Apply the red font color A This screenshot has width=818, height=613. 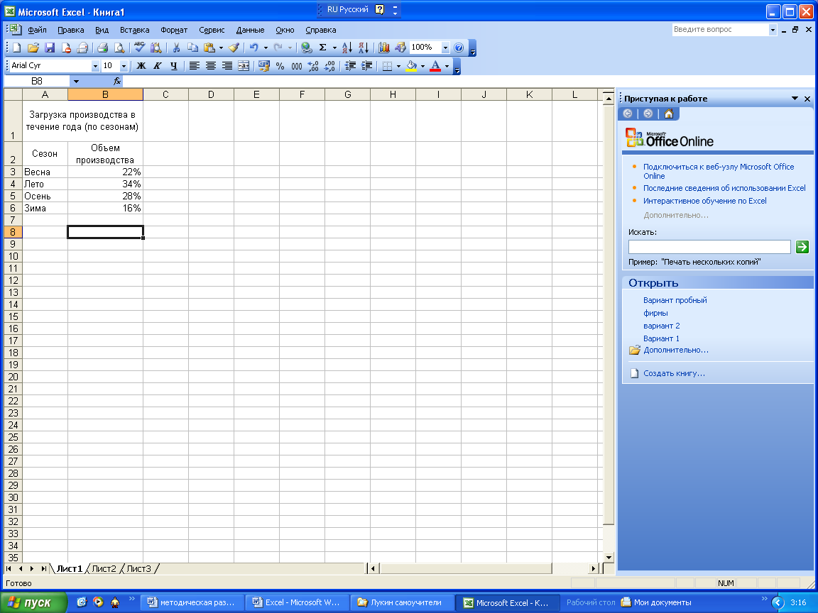[x=435, y=66]
